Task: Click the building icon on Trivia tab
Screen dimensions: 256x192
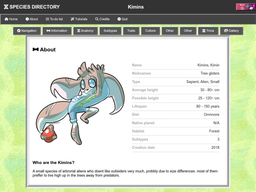Action: (204, 31)
